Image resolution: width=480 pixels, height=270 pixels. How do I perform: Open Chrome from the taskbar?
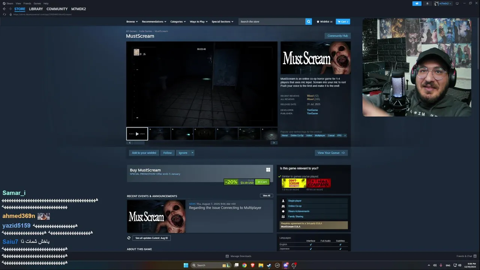(244, 265)
